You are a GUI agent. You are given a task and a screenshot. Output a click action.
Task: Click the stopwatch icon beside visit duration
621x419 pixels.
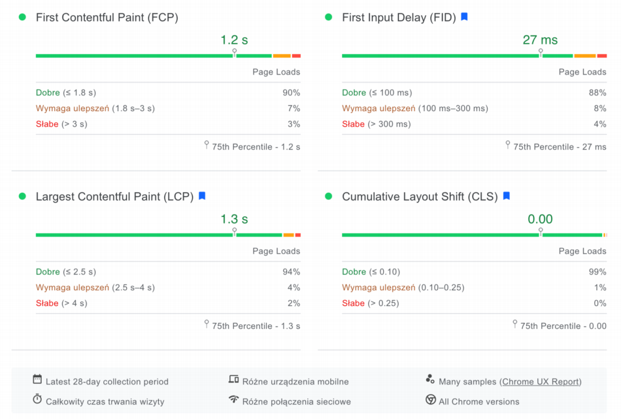37,399
